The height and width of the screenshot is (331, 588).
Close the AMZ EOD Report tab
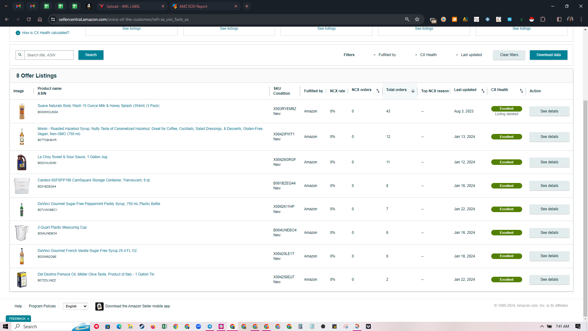[236, 6]
